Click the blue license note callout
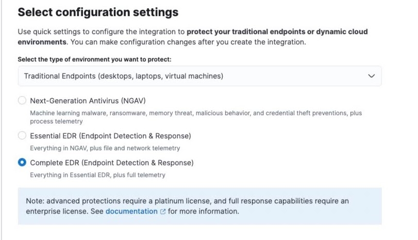The width and height of the screenshot is (418, 240). pos(199,206)
